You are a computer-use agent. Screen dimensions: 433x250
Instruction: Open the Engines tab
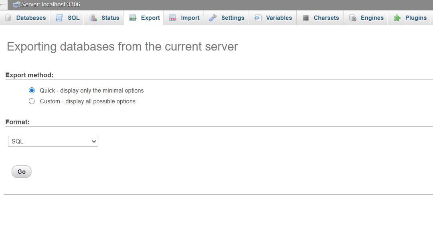353,18
